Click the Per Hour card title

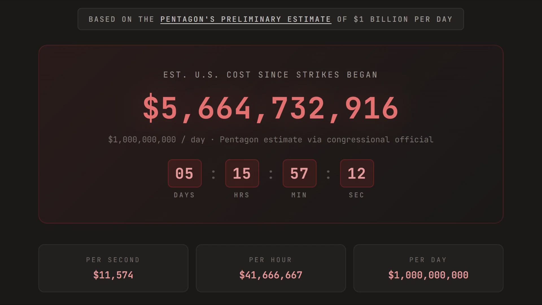tap(271, 260)
